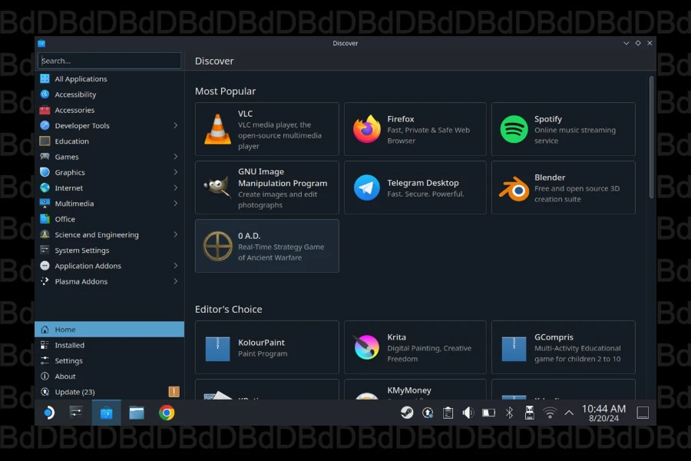The height and width of the screenshot is (461, 691).
Task: Expand the Games category arrow
Action: click(175, 157)
